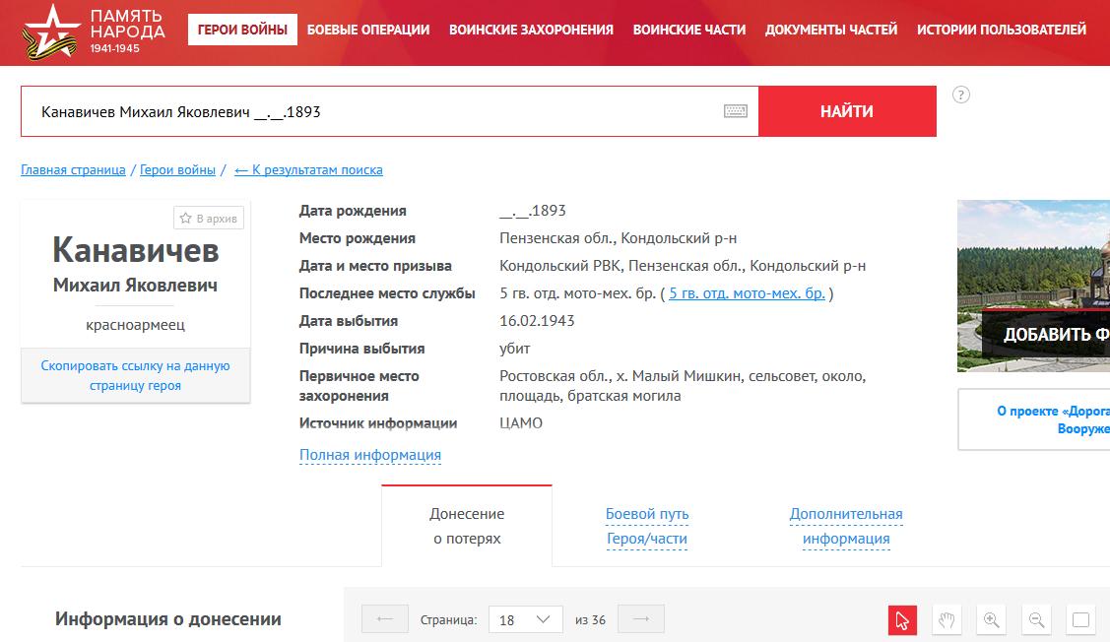The height and width of the screenshot is (642, 1110).
Task: Click the departure date 16.02.1943
Action: [537, 321]
